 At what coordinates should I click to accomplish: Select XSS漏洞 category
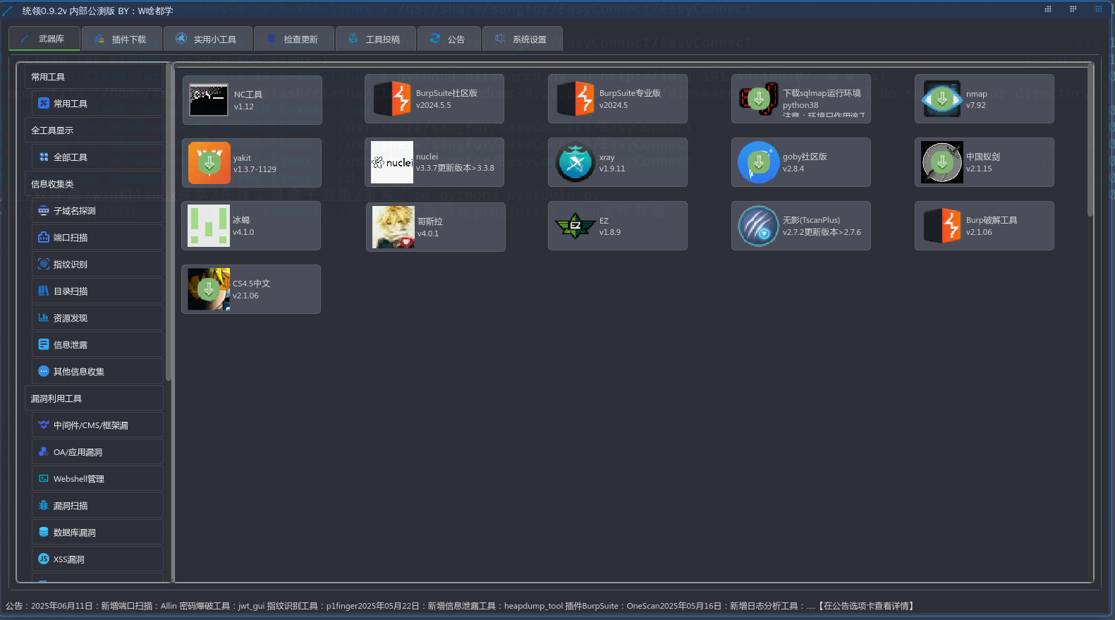[x=97, y=559]
